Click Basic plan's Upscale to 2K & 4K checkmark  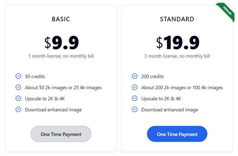pyautogui.click(x=18, y=98)
